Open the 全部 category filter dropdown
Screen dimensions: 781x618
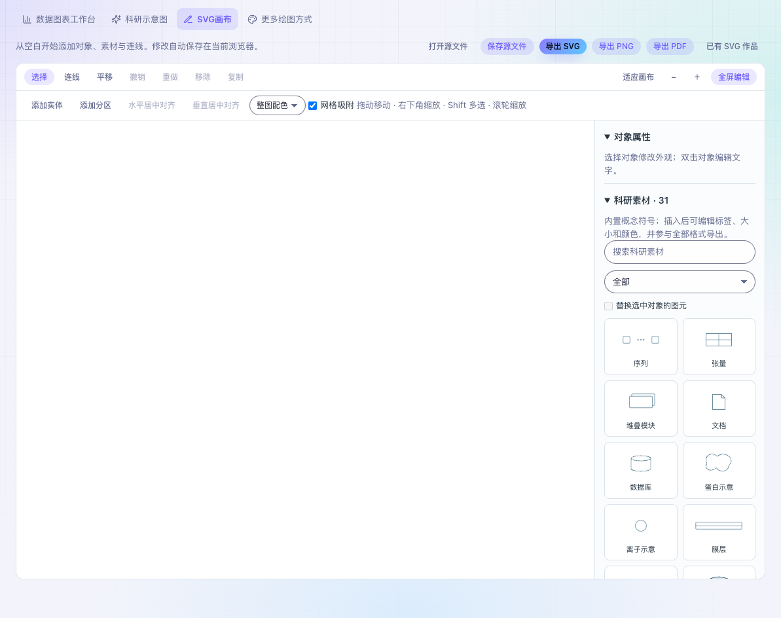[680, 282]
